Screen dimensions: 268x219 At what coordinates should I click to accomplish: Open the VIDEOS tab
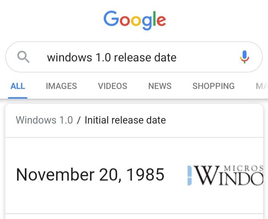[x=112, y=86]
